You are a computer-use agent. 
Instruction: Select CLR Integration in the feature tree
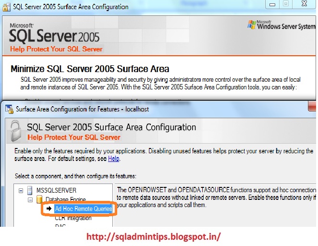coord(73,218)
